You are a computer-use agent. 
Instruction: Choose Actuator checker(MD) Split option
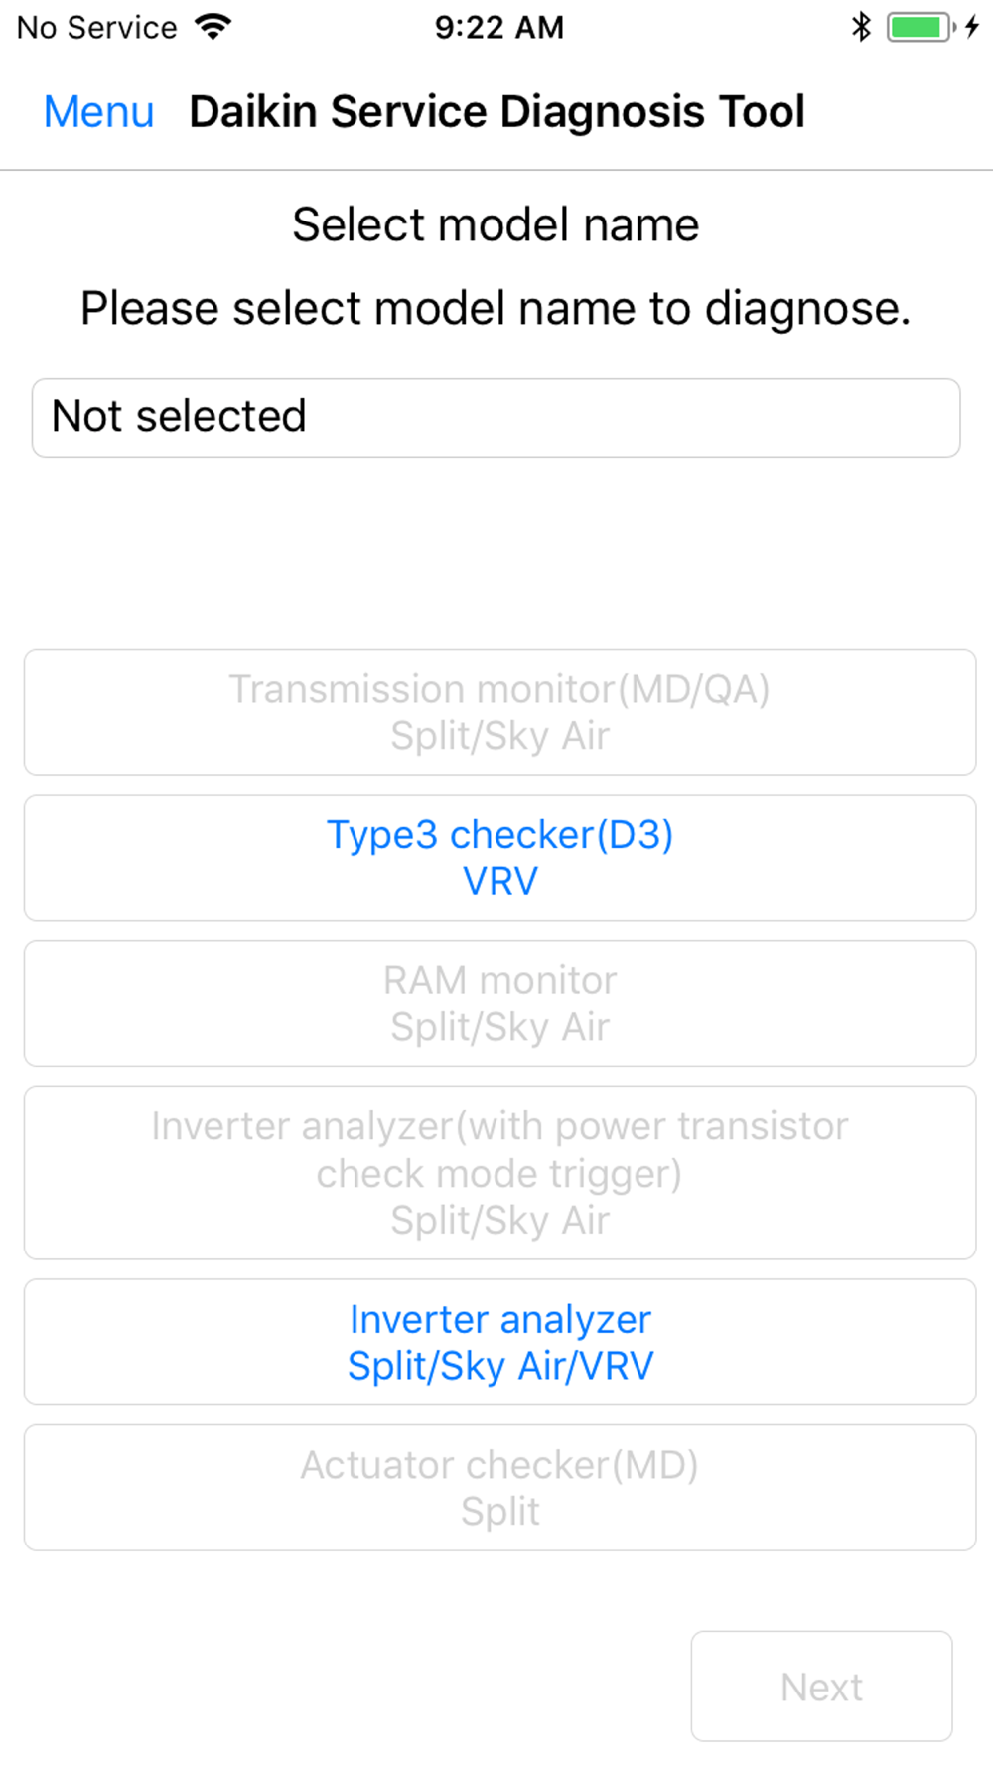pyautogui.click(x=499, y=1488)
